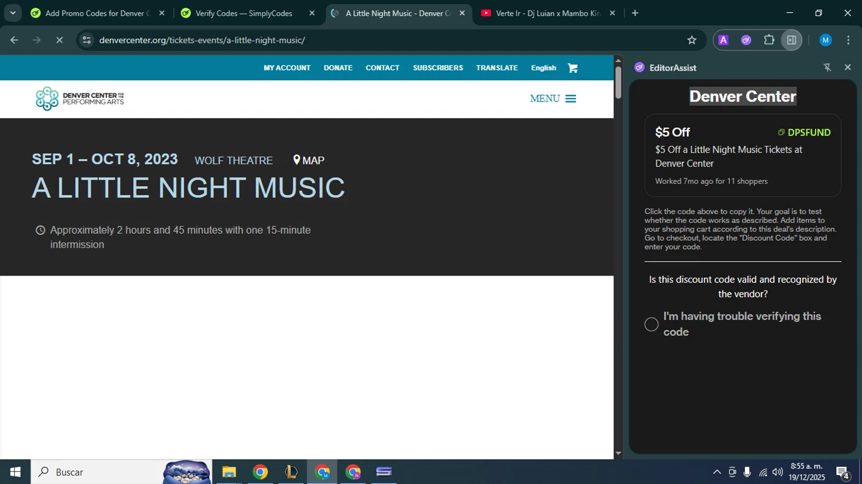Select "I'm having trouble verifying this code"
This screenshot has width=862, height=484.
click(651, 324)
